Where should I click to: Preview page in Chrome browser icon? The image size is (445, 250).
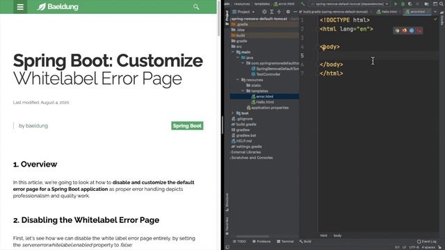[x=397, y=31]
